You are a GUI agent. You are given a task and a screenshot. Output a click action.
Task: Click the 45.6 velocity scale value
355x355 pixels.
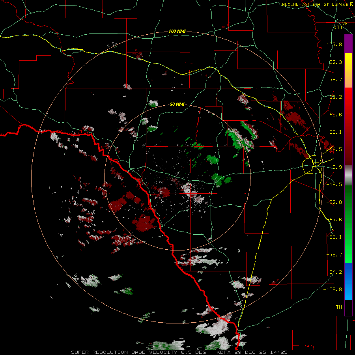336,114
